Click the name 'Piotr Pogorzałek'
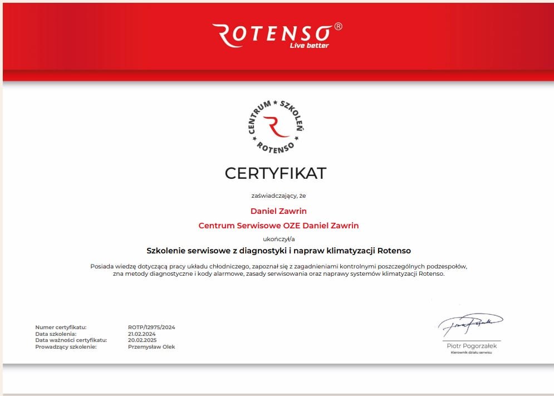554x396 pixels. (x=472, y=346)
